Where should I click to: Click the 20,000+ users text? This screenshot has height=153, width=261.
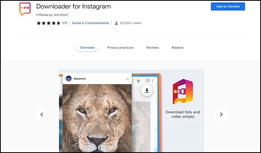130,23
